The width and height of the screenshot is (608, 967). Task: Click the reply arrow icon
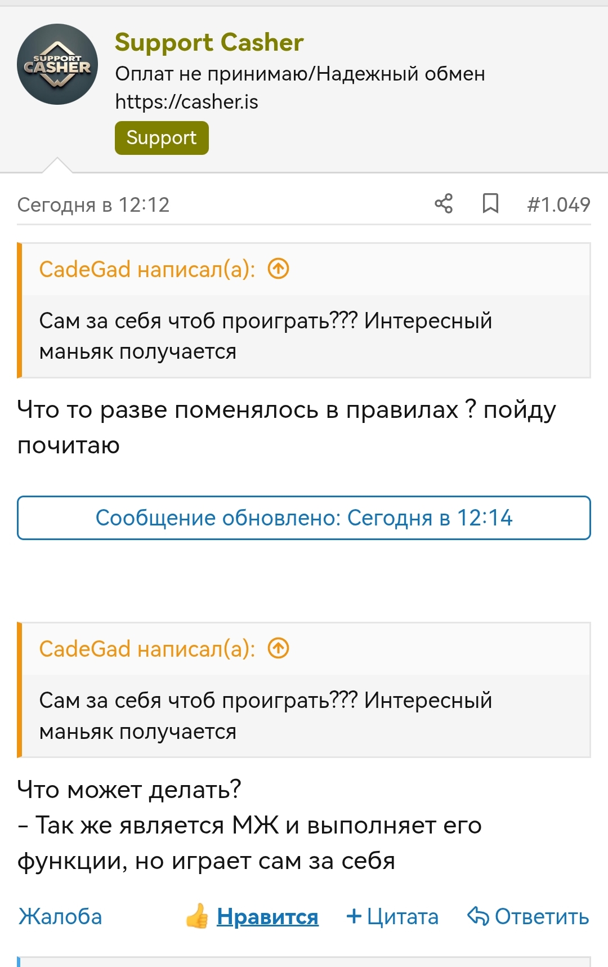478,916
